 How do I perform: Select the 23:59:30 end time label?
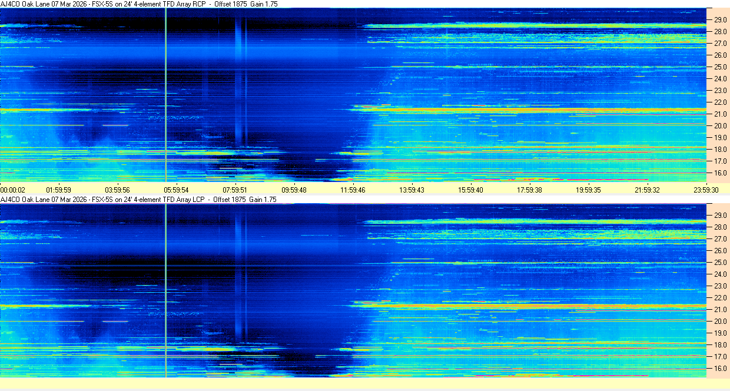(705, 190)
